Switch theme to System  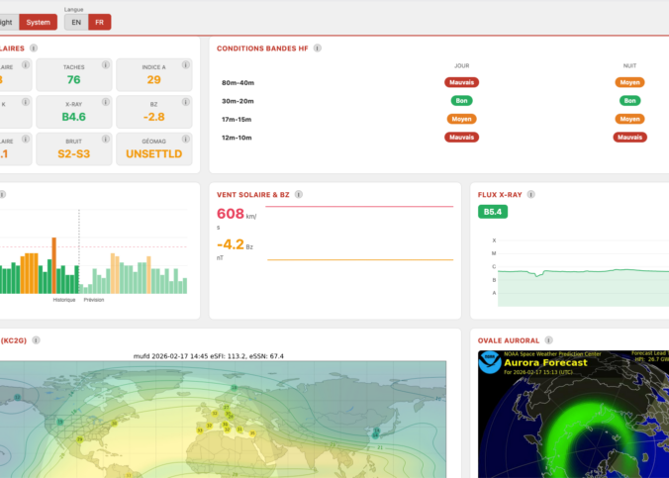click(x=38, y=22)
